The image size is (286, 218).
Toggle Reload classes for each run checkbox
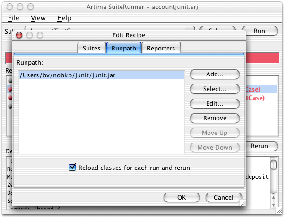point(72,167)
